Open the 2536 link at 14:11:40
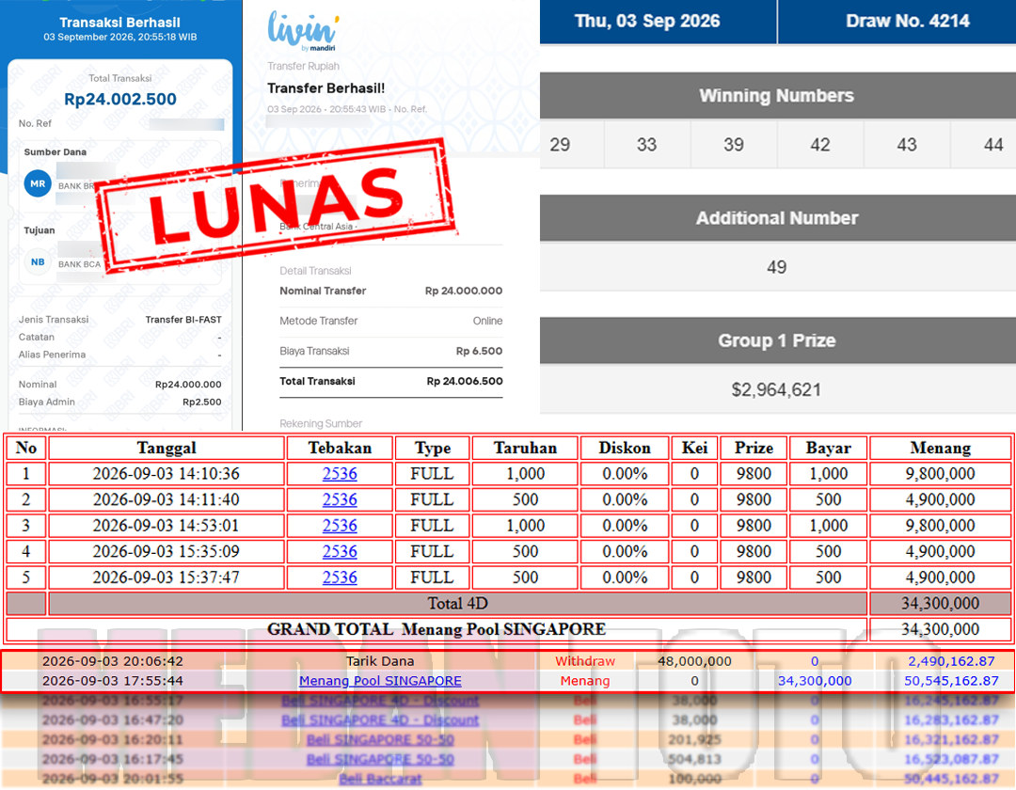 (340, 499)
